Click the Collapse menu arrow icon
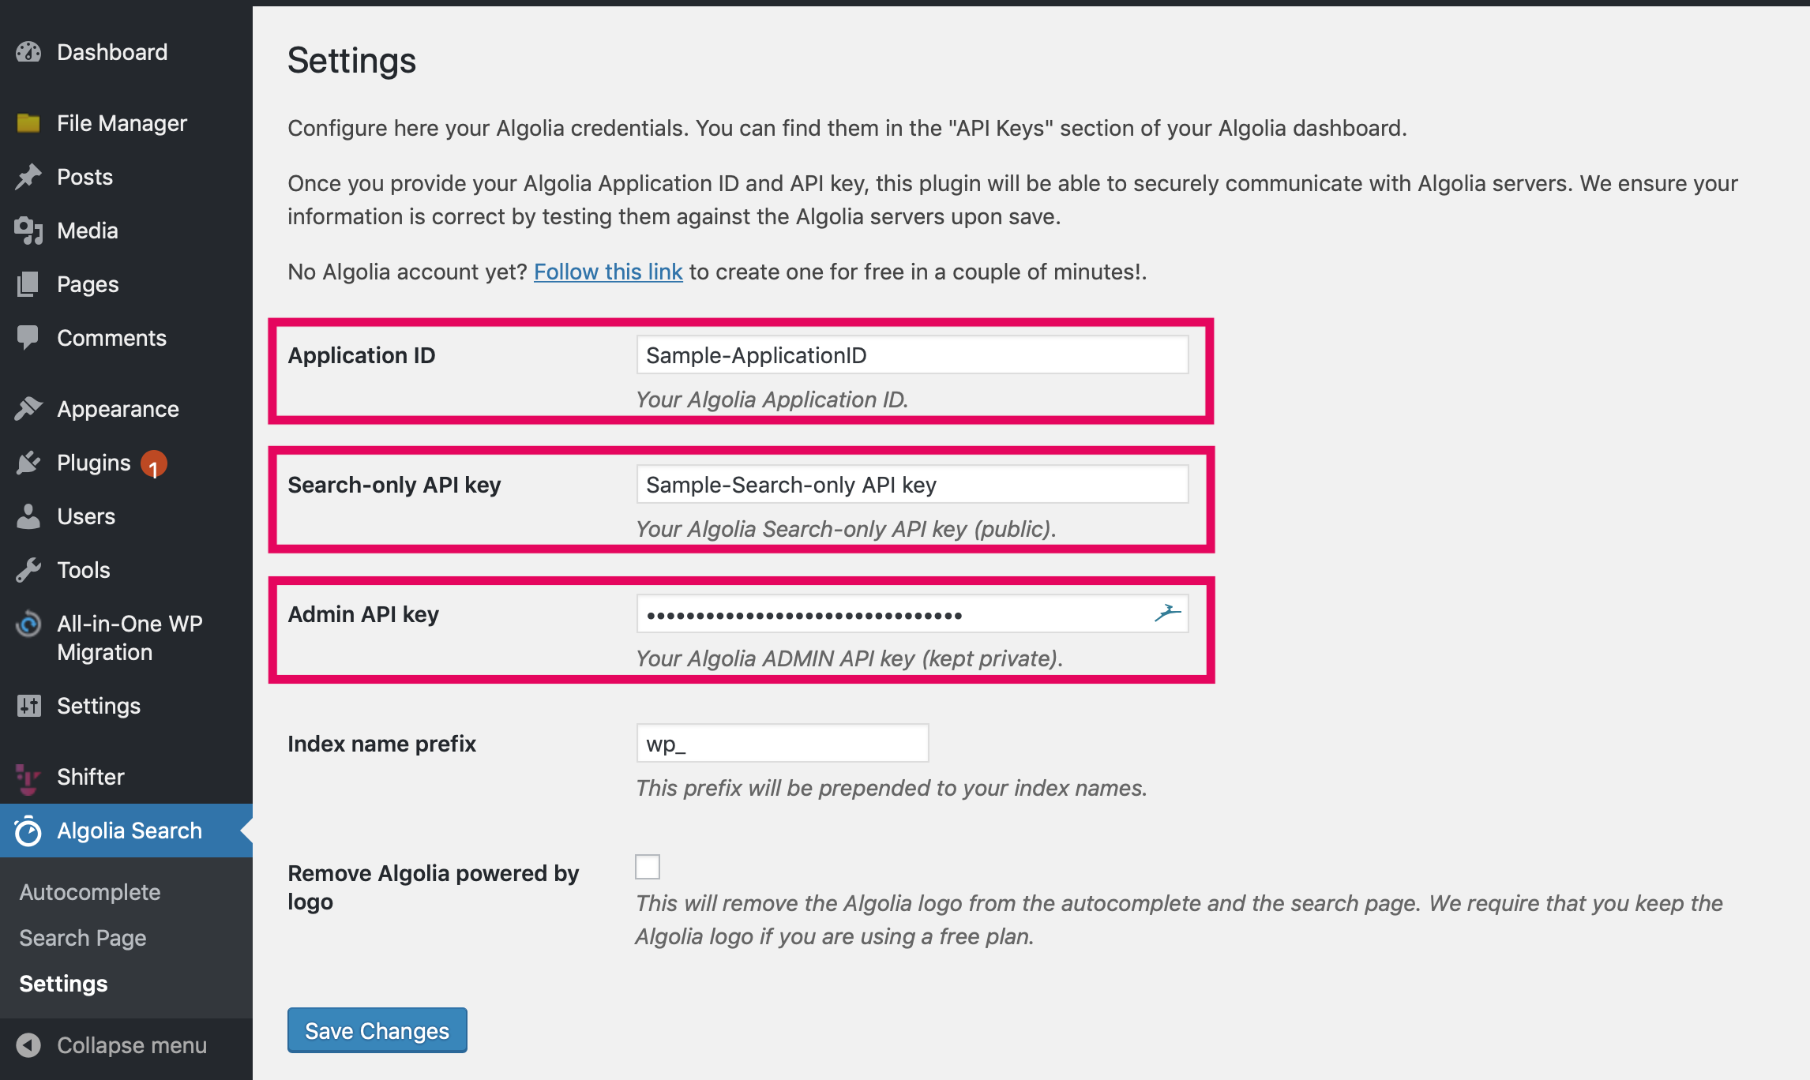Viewport: 1810px width, 1080px height. click(28, 1045)
